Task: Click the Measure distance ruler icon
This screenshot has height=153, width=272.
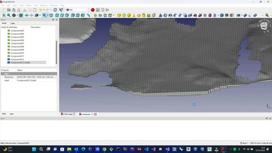Action: click(x=88, y=15)
